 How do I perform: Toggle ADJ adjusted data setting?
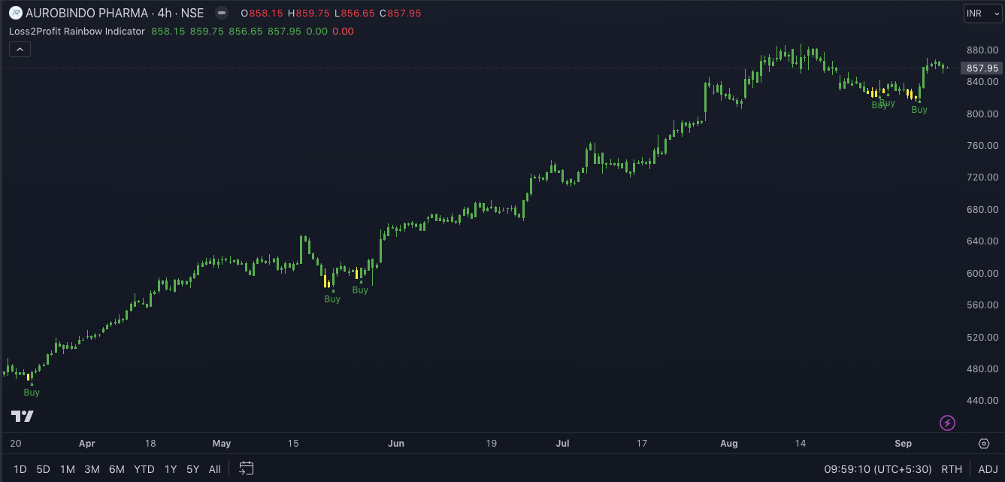coord(988,469)
